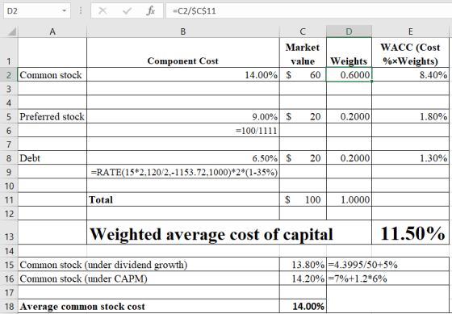This screenshot has width=452, height=314.
Task: Select row 5 header
Action: 9,116
